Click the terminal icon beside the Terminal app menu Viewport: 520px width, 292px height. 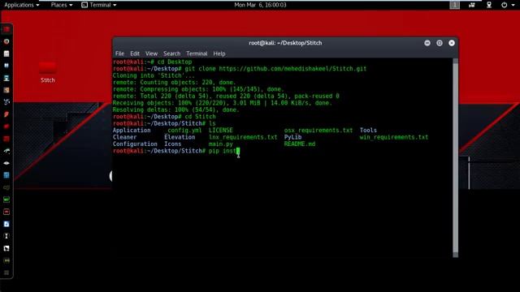click(84, 5)
